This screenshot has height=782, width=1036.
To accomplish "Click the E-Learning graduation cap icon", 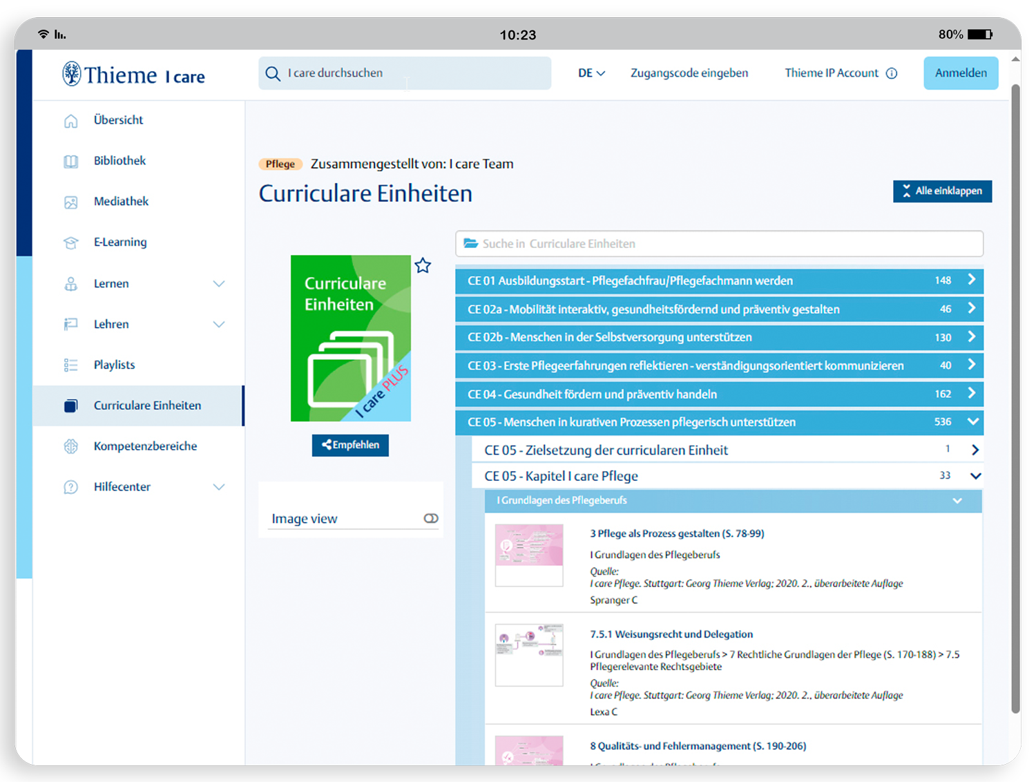I will click(71, 243).
